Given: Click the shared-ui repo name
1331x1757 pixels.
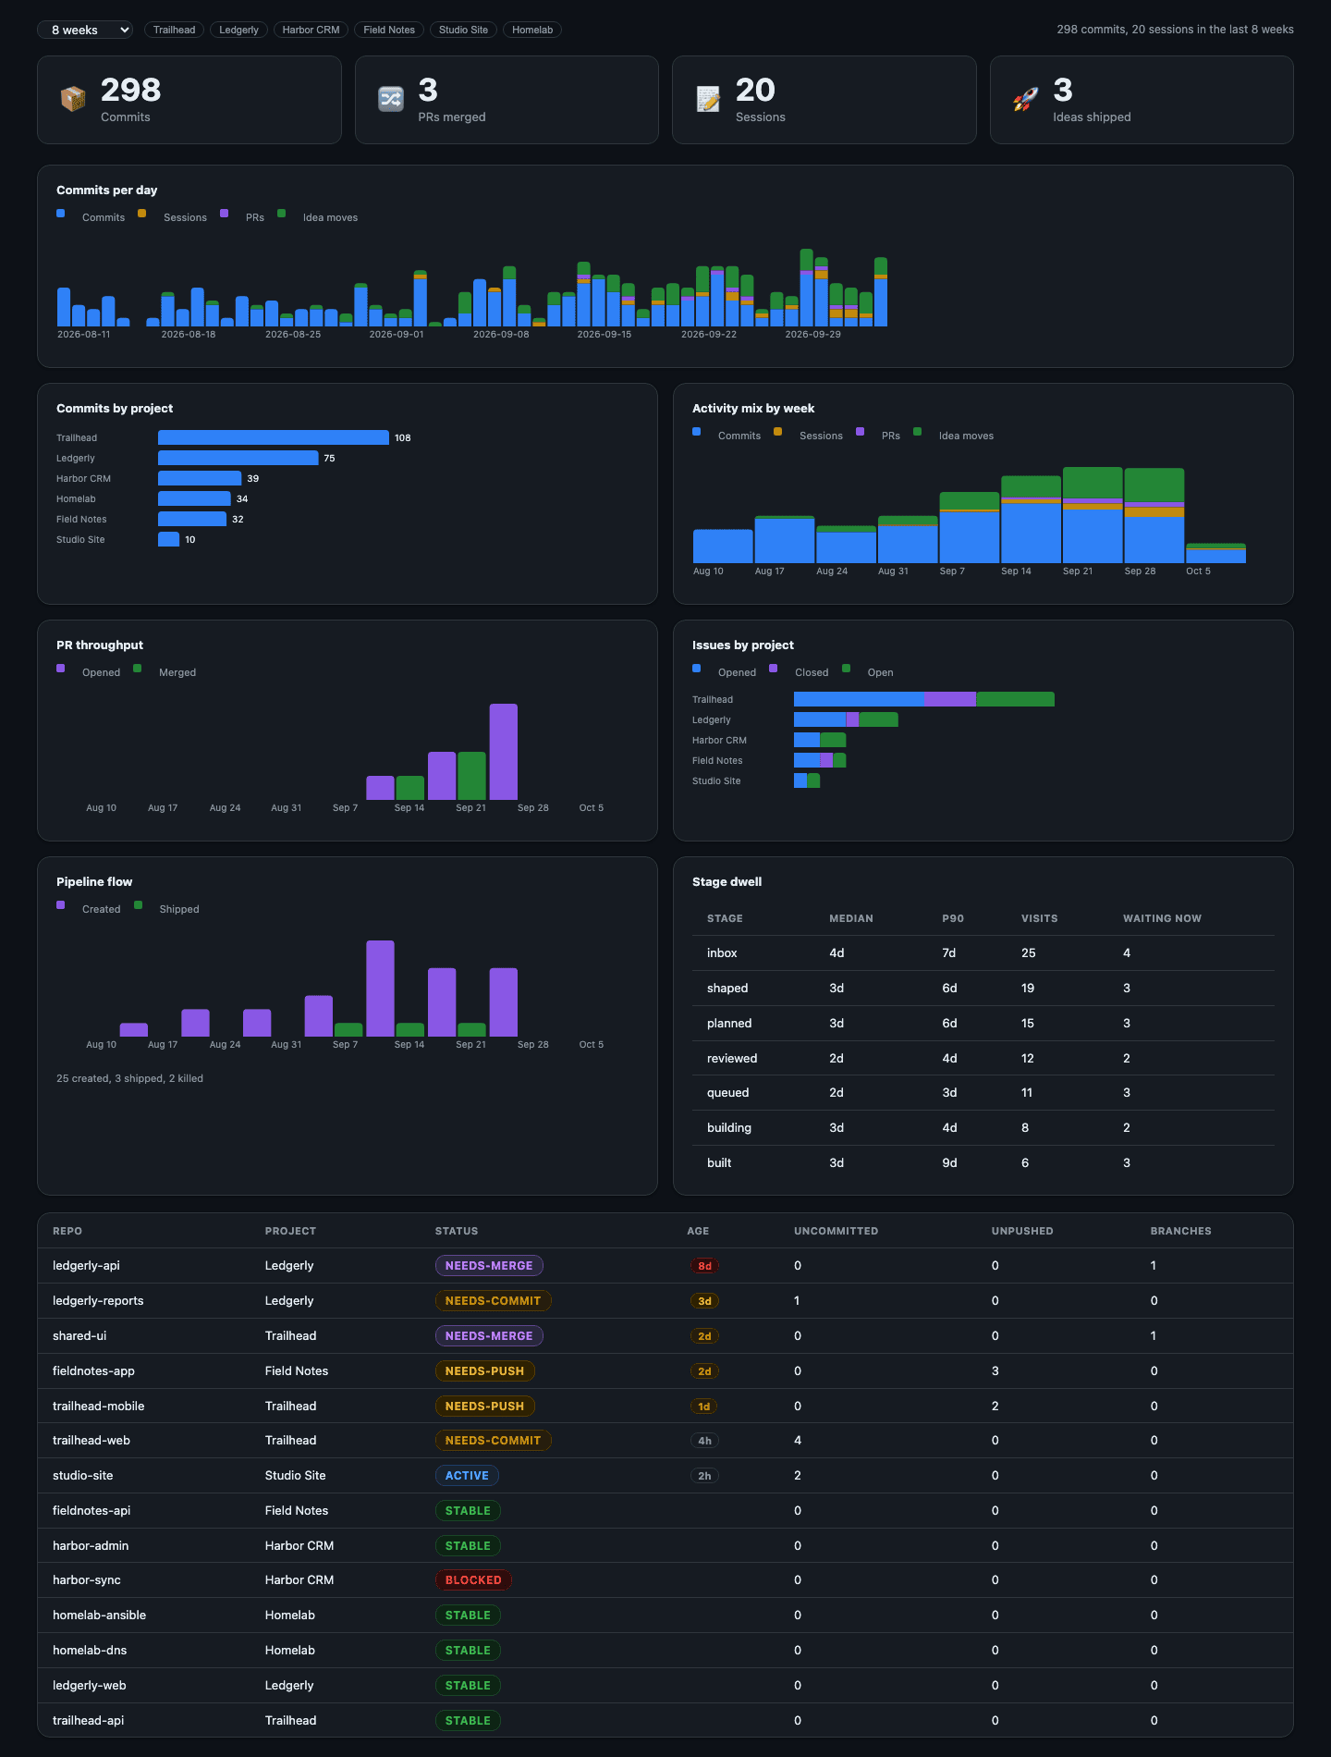Looking at the screenshot, I should coord(79,1336).
